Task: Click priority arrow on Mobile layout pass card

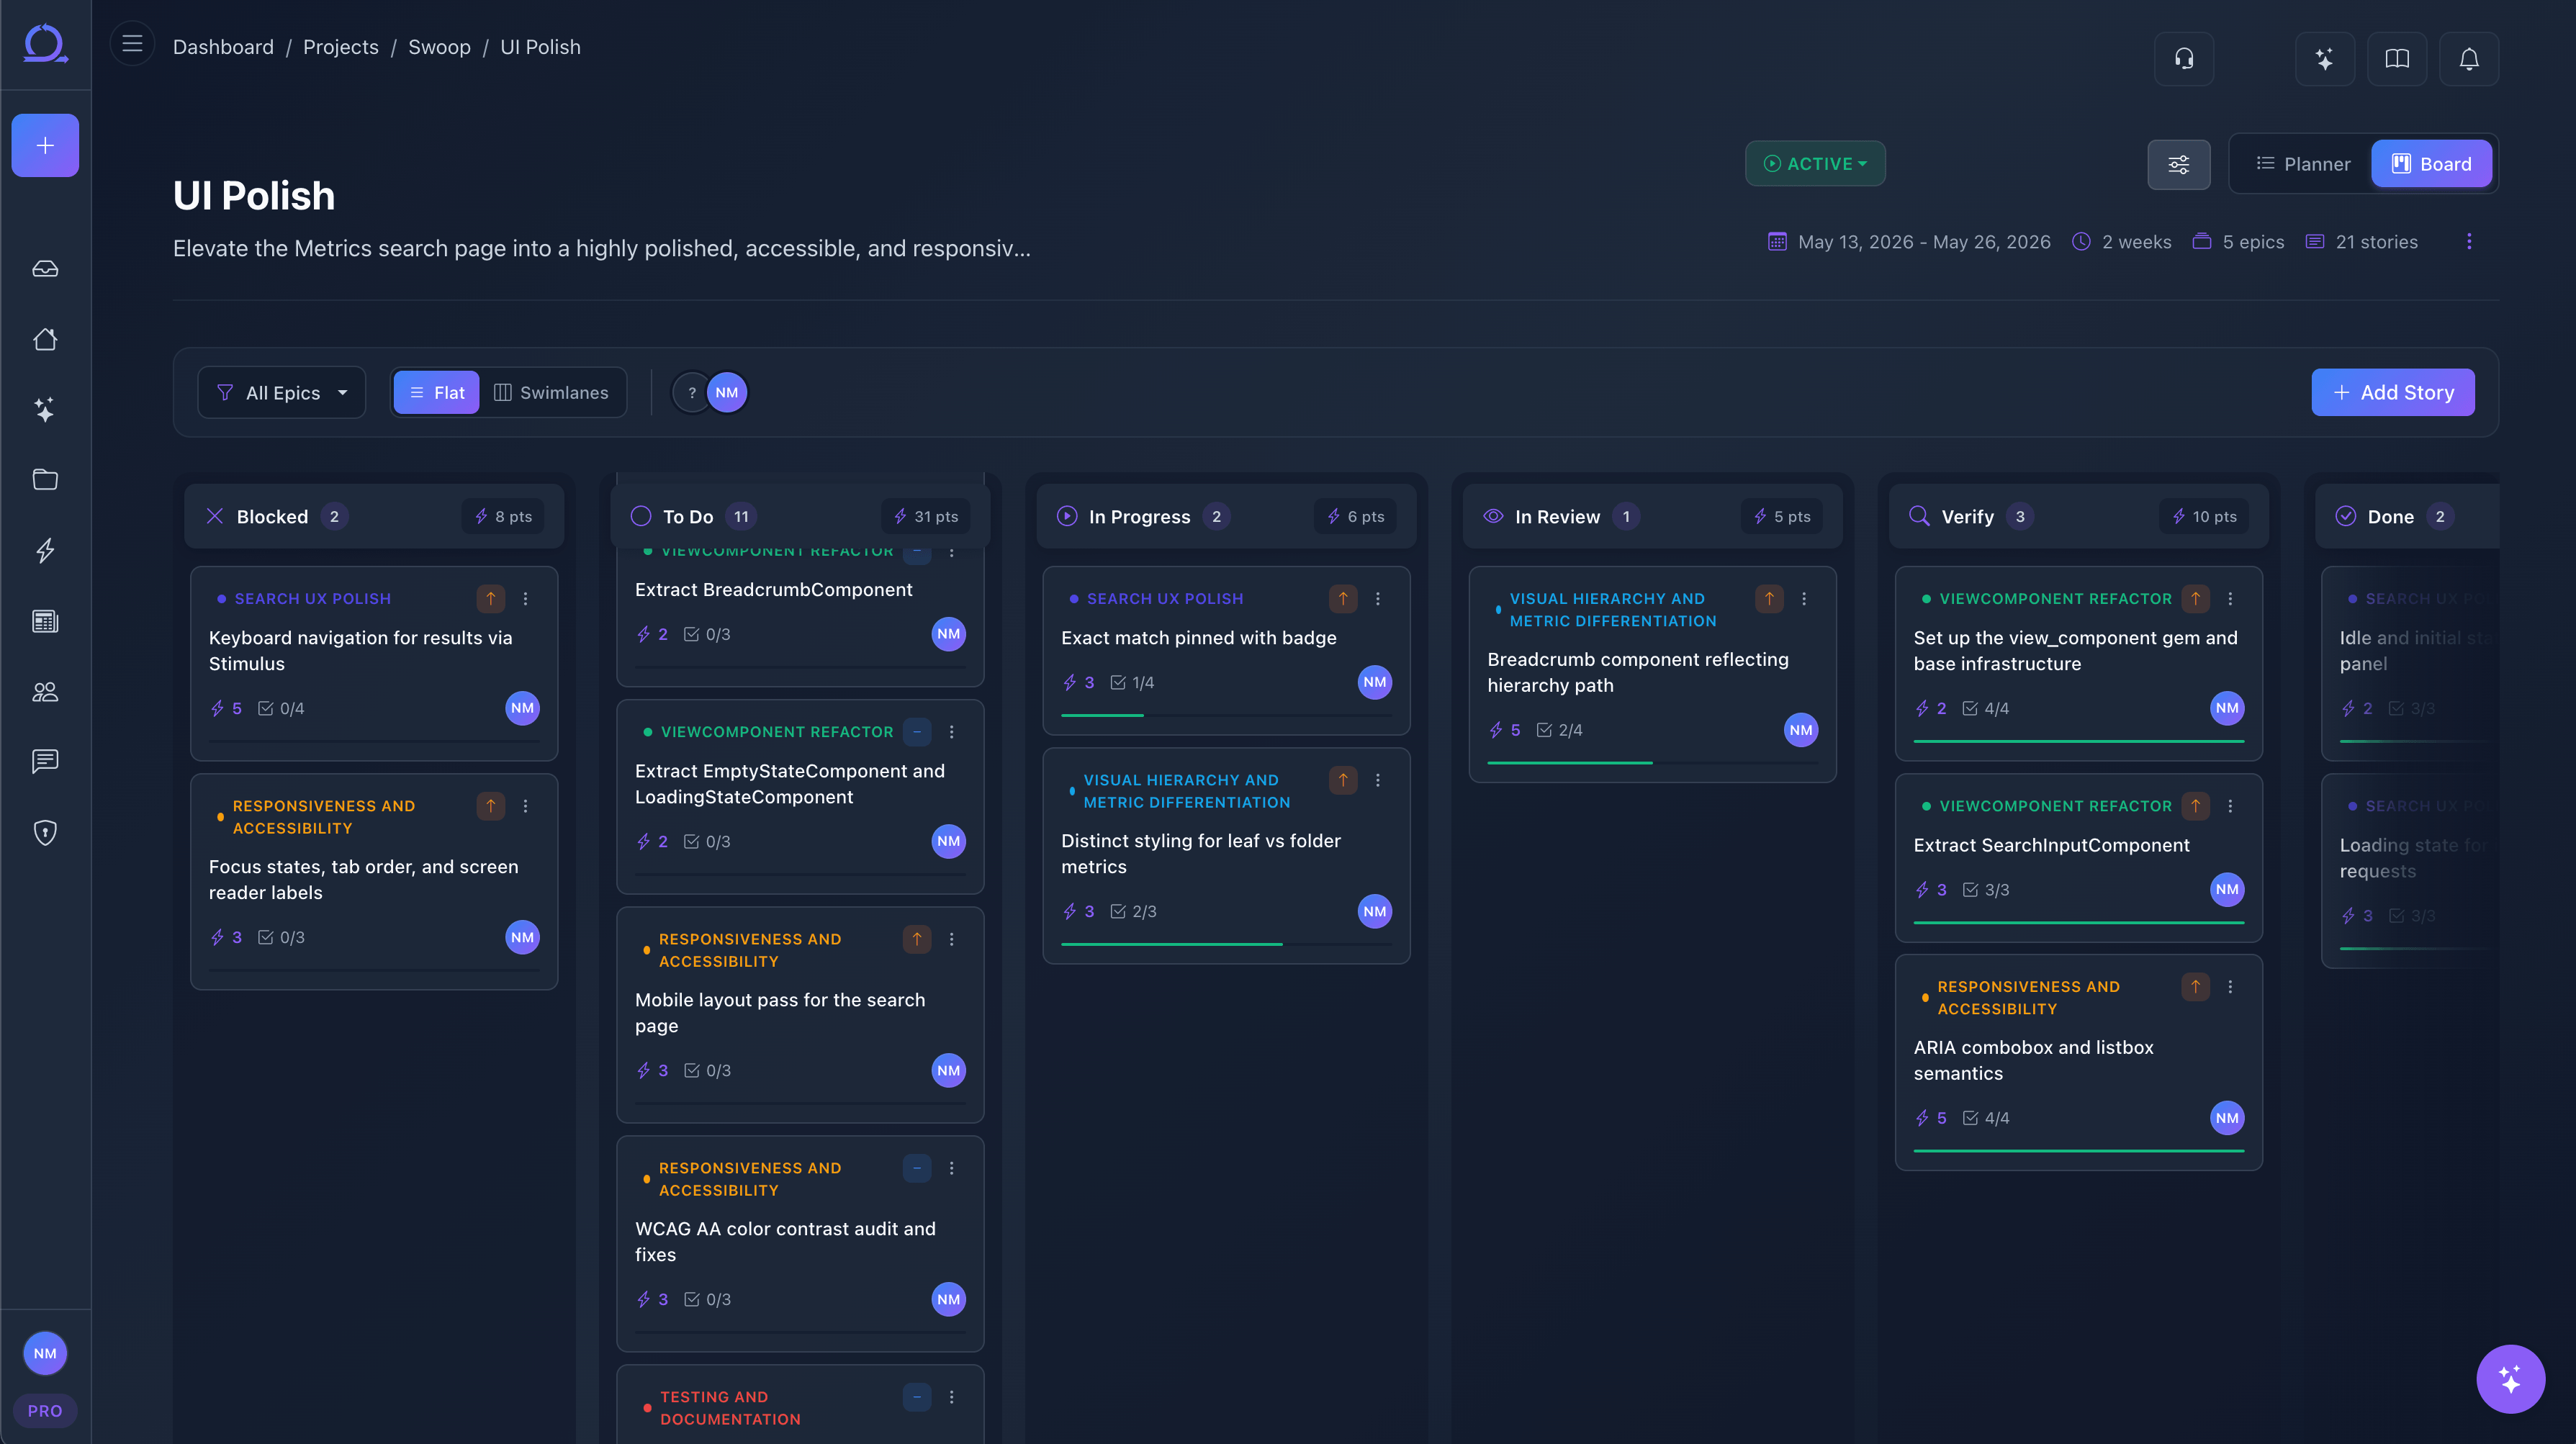Action: point(916,939)
